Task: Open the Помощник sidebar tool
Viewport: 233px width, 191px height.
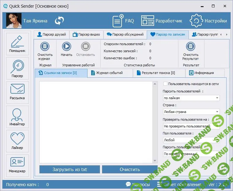Action: point(17,44)
